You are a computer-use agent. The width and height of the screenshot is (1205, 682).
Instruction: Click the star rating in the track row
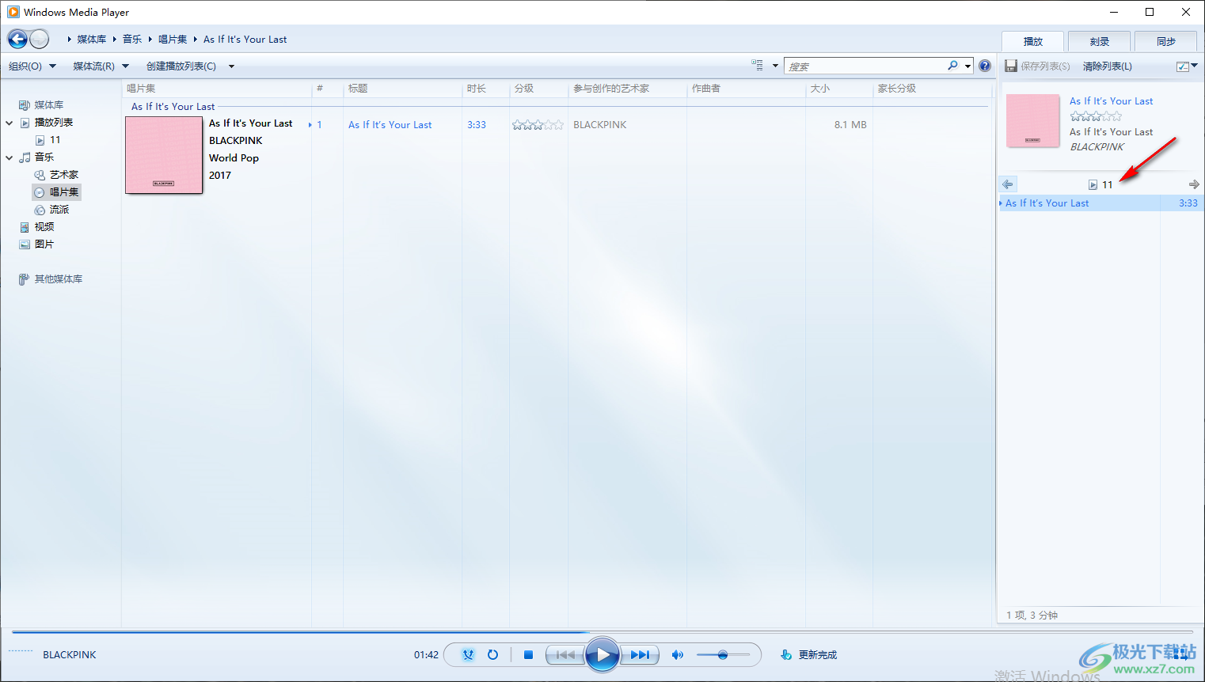pyautogui.click(x=538, y=125)
